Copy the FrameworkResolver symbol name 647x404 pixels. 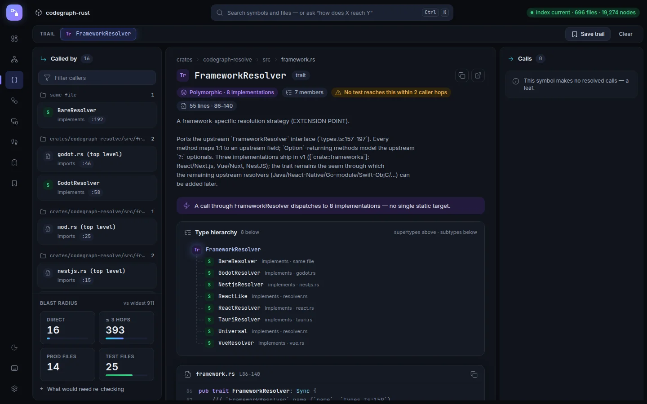point(462,75)
